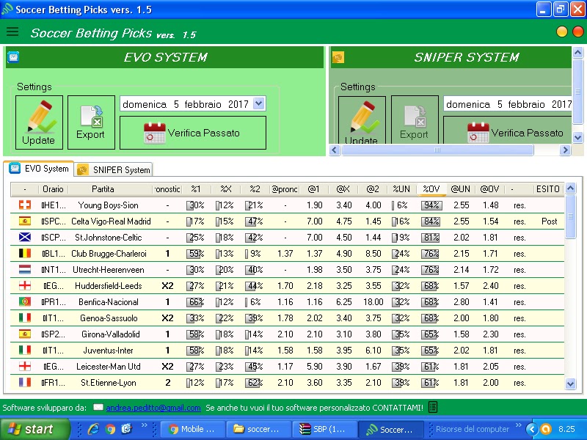This screenshot has width=587, height=440.
Task: Click 62% bar in St.Etienne-Lyon row
Action: tap(253, 382)
